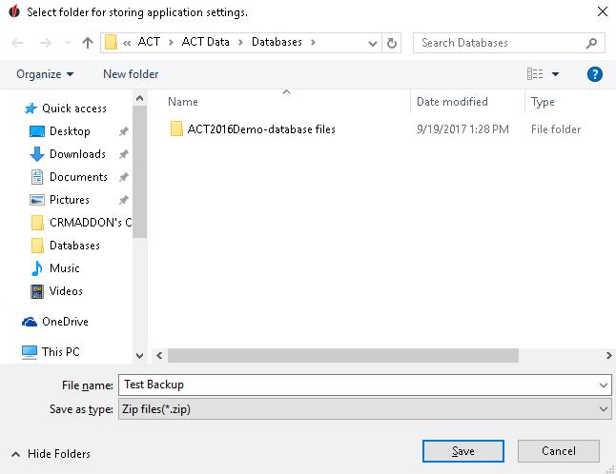This screenshot has height=474, width=616.
Task: Click the Forward navigation arrow
Action: tap(46, 42)
